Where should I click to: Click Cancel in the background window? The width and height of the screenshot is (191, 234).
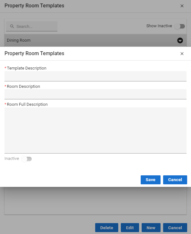point(175,228)
